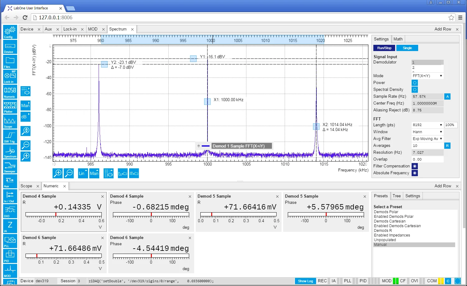Zoom in vertical axis of spectrum plot
Screen dimensions: 467x286
point(26,157)
